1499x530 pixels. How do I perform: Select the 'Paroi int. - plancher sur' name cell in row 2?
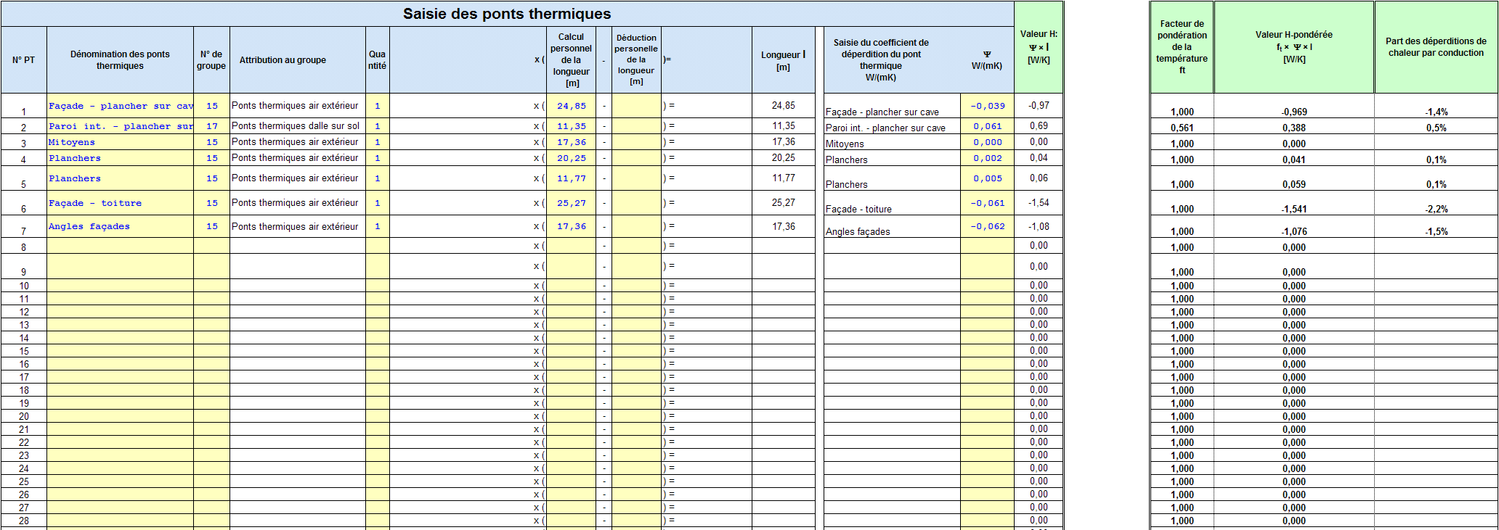pos(121,126)
